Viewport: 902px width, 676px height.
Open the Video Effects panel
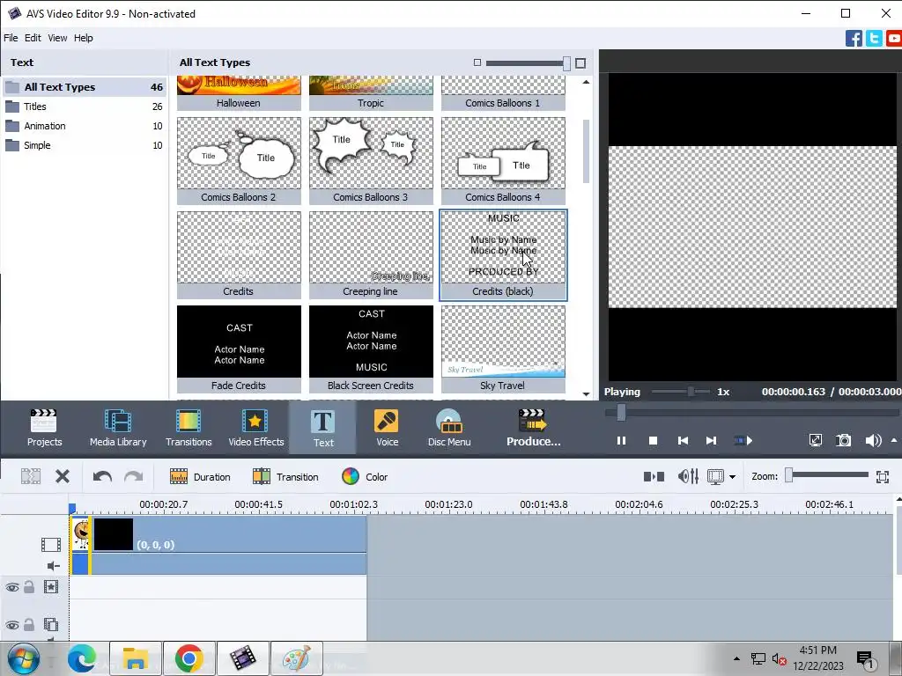point(256,428)
